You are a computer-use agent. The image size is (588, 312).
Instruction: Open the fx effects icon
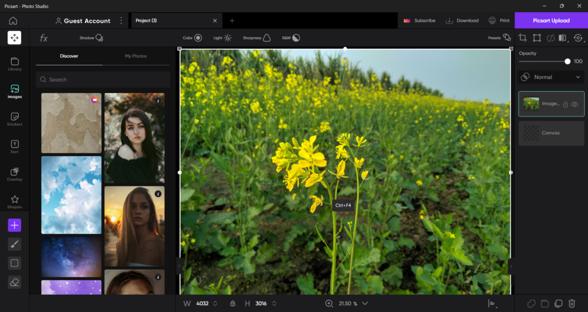pos(44,38)
